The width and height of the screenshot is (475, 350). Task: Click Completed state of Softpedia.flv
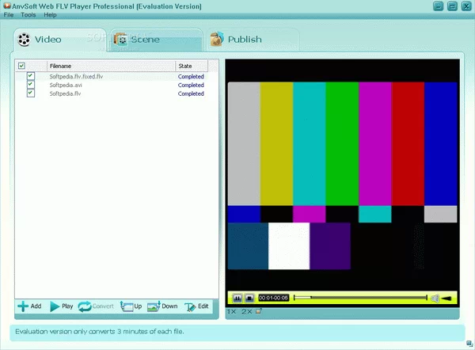point(191,93)
